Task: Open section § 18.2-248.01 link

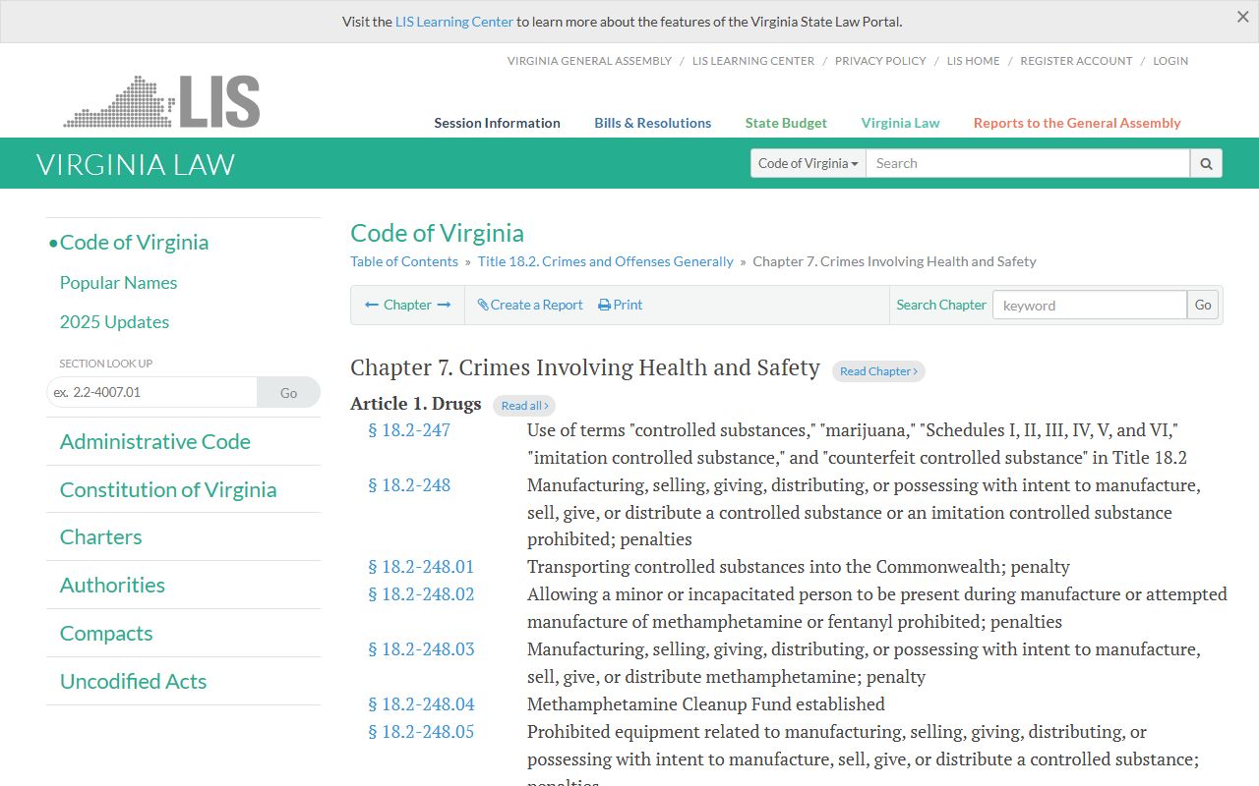Action: click(x=421, y=567)
